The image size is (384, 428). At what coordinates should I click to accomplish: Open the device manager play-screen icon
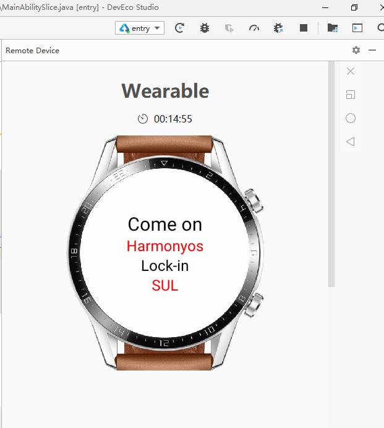pos(357,28)
